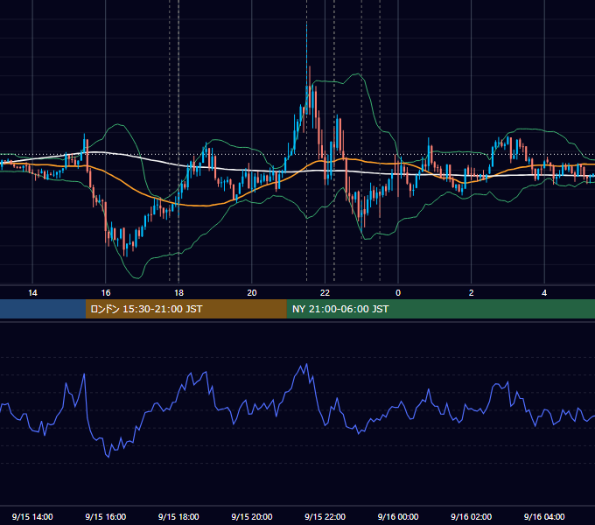Click the 9/16 04:00 date label

pos(544,516)
